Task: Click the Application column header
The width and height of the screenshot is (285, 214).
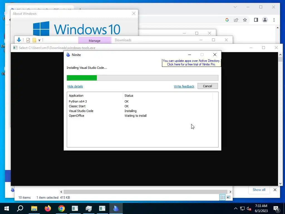Action: (x=95, y=96)
